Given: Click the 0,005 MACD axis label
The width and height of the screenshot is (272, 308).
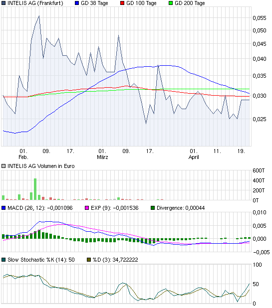Looking at the screenshot, I should [260, 226].
